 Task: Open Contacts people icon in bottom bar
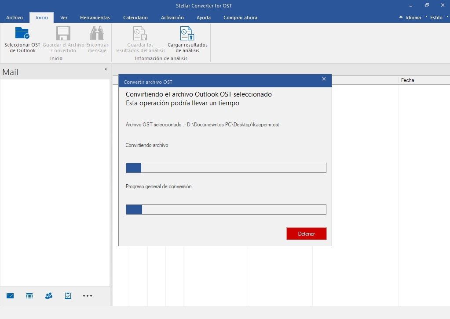(x=49, y=296)
